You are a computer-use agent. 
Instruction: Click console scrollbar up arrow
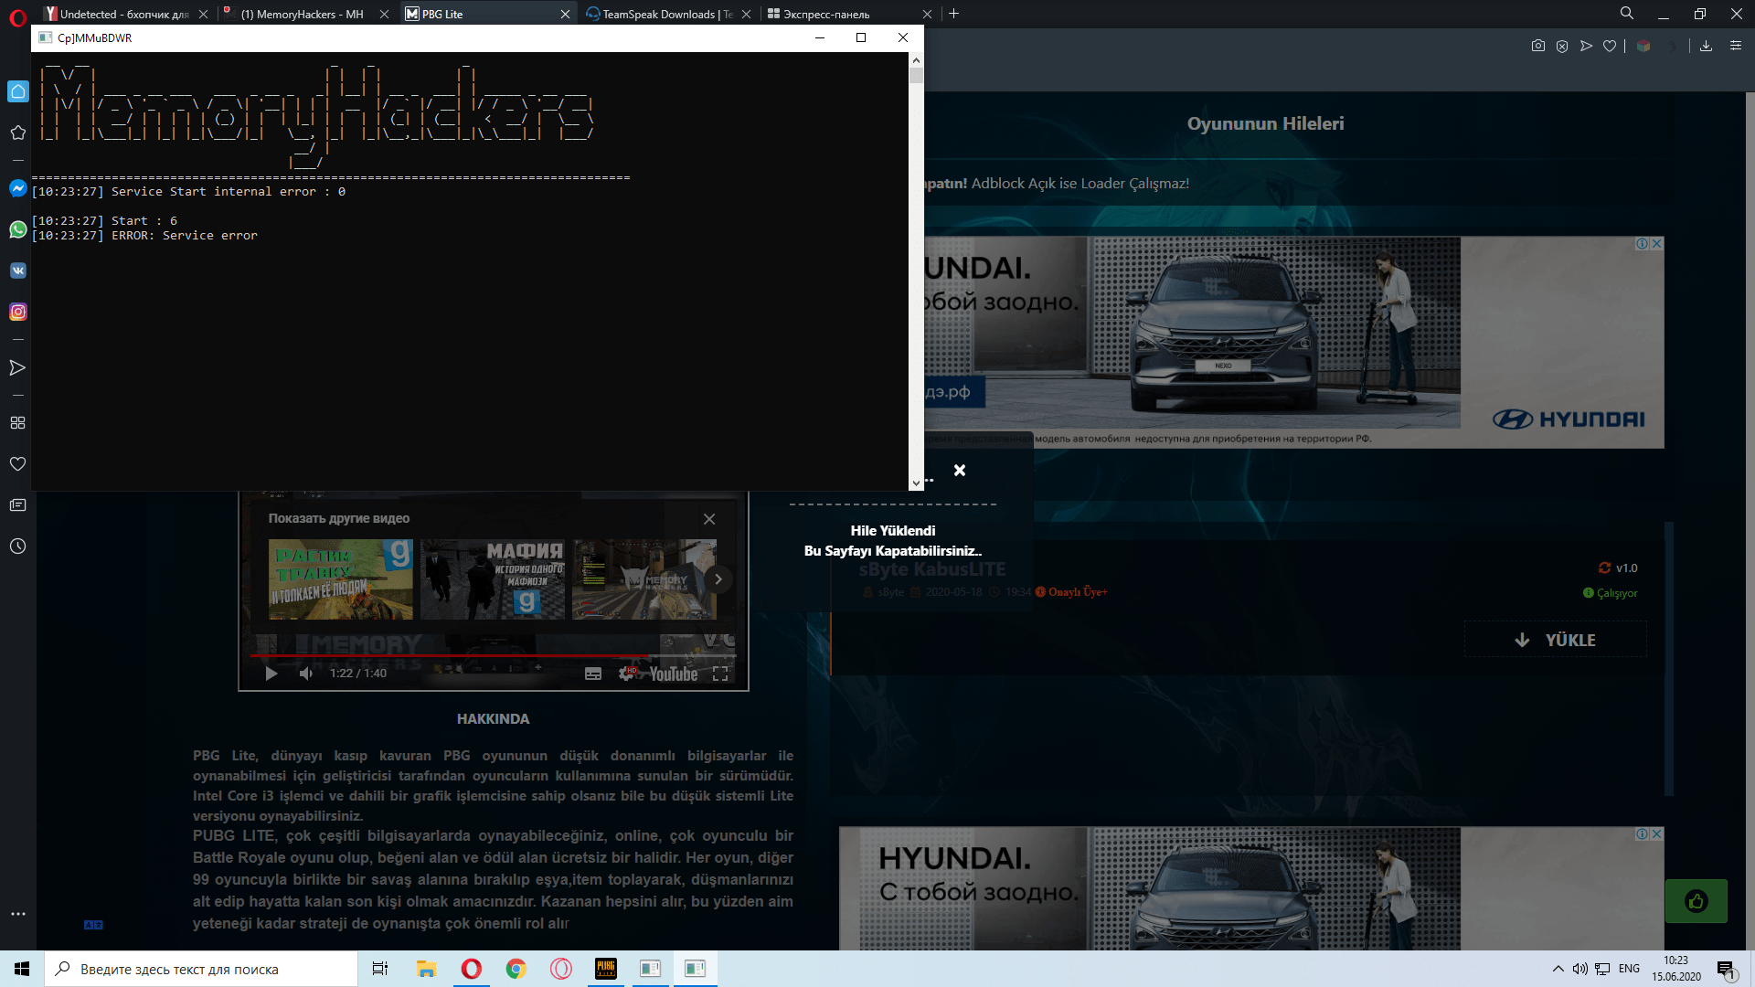(x=916, y=60)
